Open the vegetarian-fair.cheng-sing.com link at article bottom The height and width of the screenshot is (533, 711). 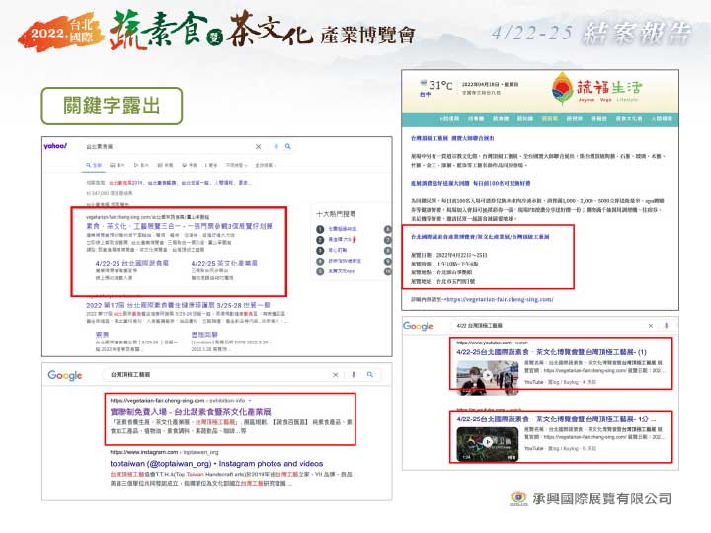(x=499, y=300)
